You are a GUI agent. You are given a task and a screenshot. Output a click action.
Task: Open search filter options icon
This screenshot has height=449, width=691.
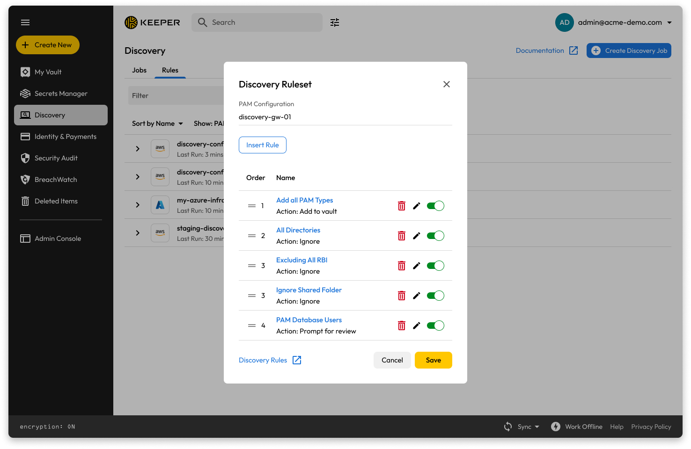point(335,22)
